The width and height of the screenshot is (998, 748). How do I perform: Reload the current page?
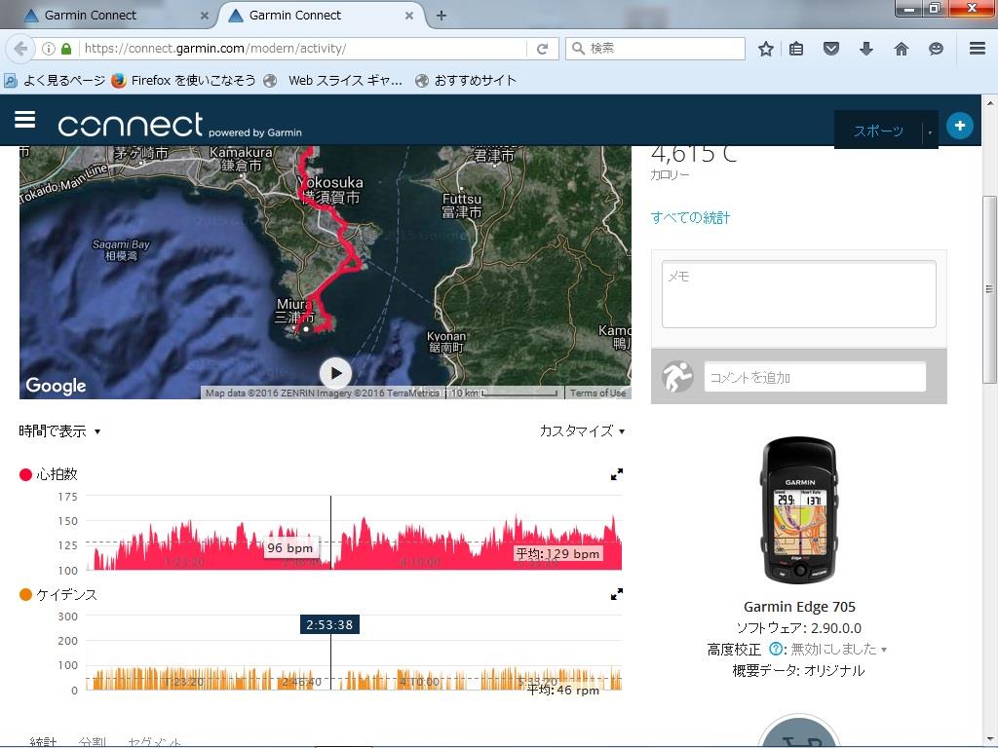point(542,49)
